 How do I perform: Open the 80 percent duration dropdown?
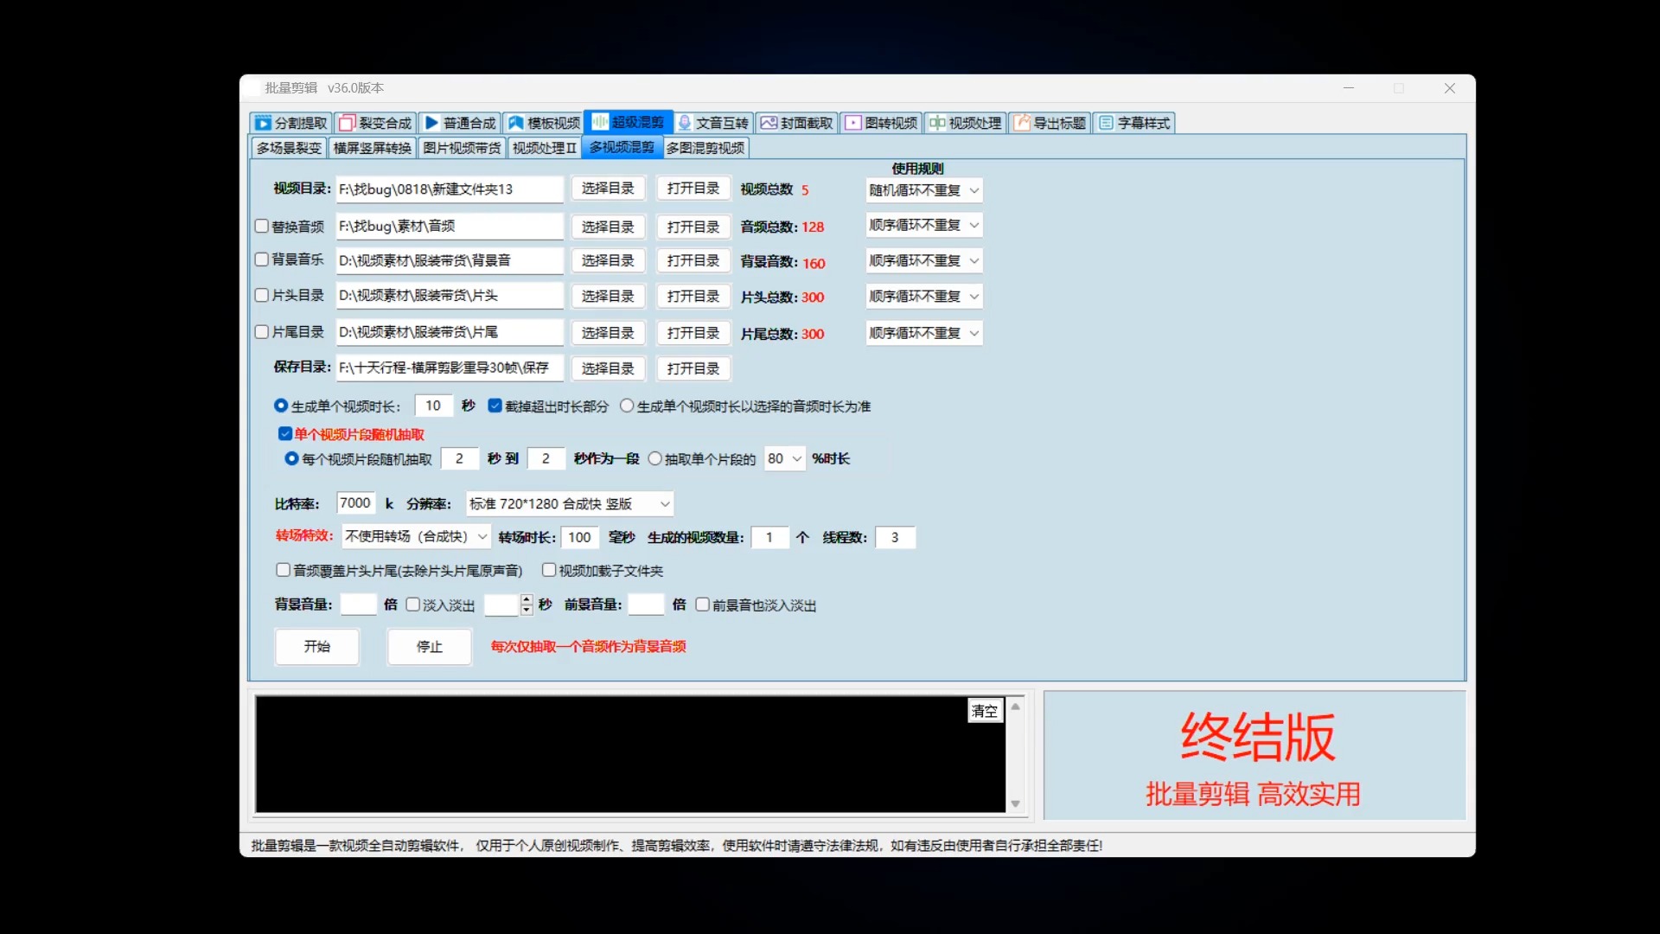785,458
